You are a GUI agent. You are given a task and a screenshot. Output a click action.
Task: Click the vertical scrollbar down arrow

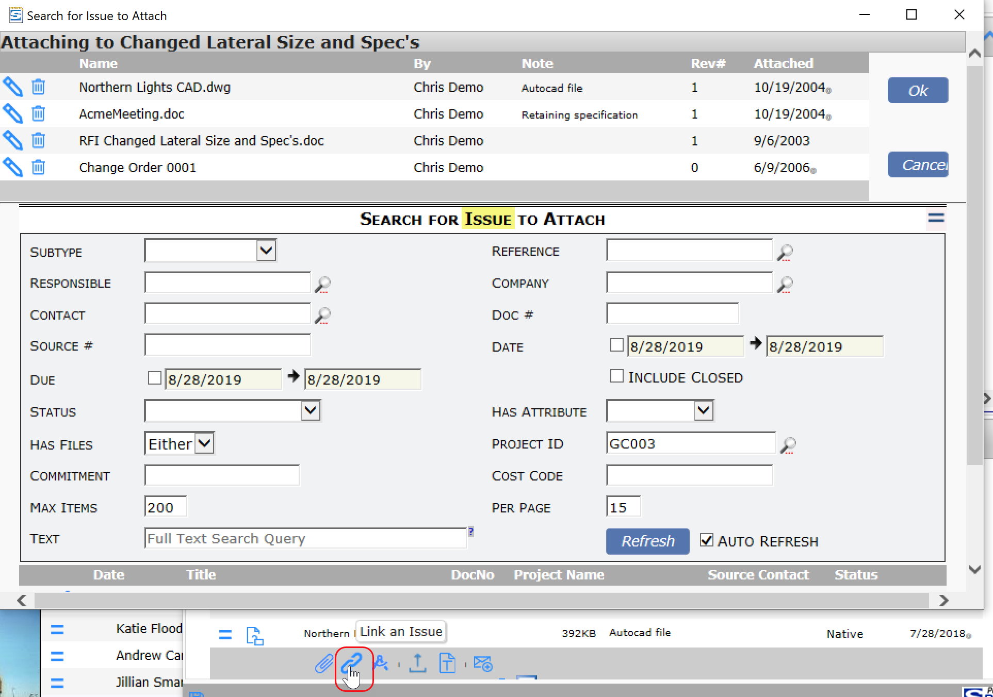(x=974, y=569)
